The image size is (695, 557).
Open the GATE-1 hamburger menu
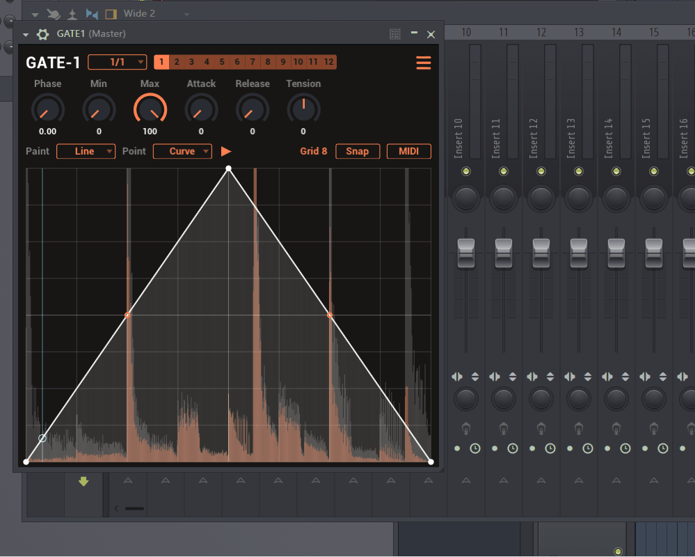tap(423, 63)
